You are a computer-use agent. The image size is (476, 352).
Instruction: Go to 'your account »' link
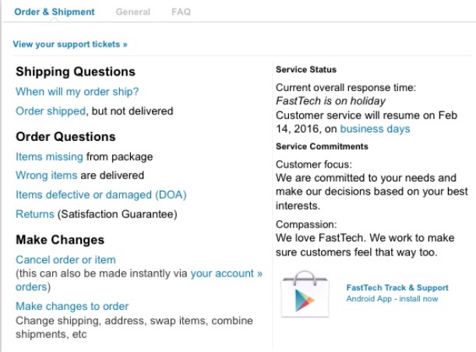[x=226, y=273]
